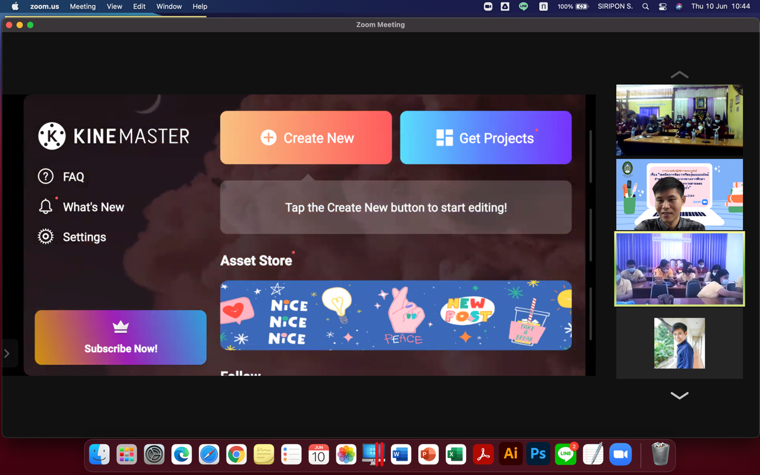Open Photoshop from the Dock

(538, 455)
